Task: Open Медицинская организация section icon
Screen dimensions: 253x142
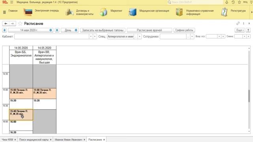Action: (x=132, y=12)
